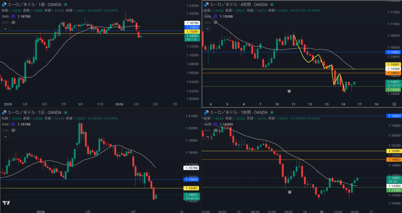The image size is (402, 213).
Task: Click SMA loading icon in weekly chart
Action: (13, 17)
